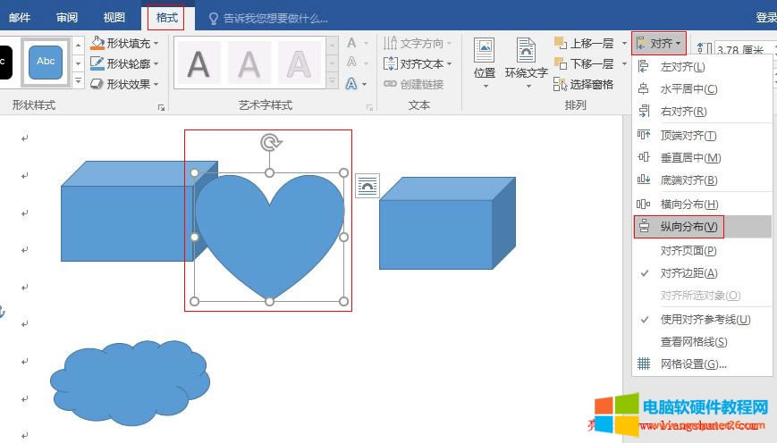
Task: Open the 选择窗格 selection pane
Action: point(583,84)
